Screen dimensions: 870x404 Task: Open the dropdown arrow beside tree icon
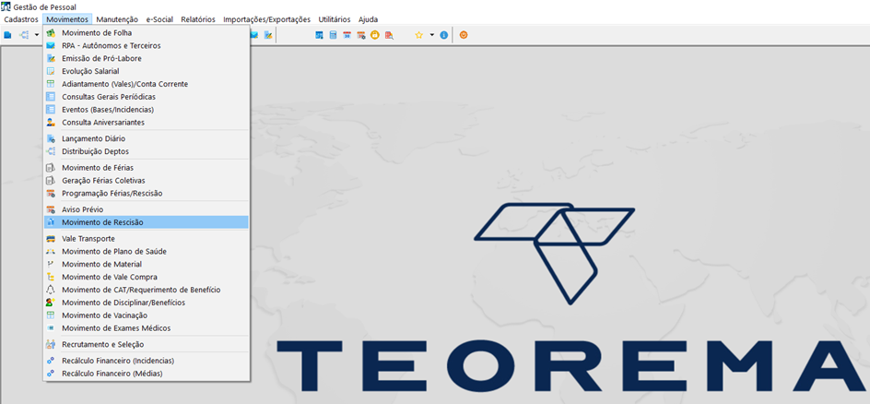[x=36, y=35]
